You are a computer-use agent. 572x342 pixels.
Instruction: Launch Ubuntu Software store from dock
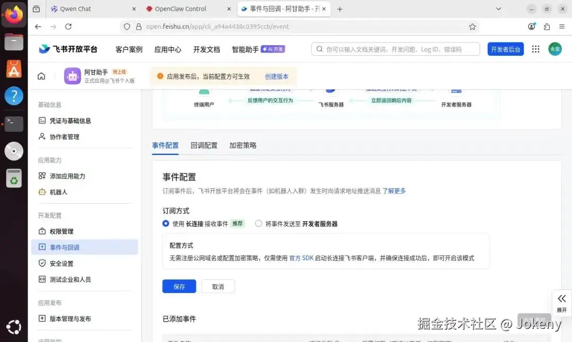[14, 69]
